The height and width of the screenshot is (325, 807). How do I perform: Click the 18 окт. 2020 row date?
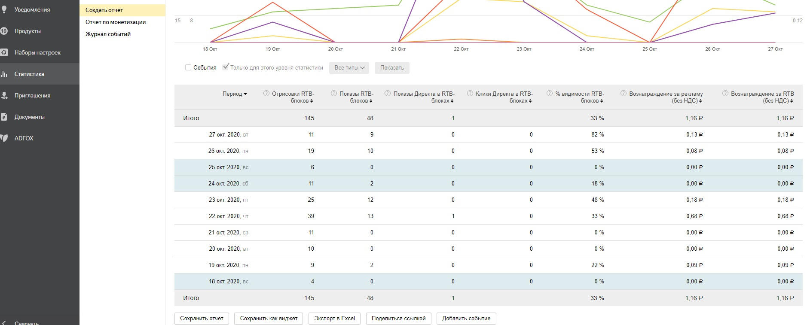[x=229, y=281]
